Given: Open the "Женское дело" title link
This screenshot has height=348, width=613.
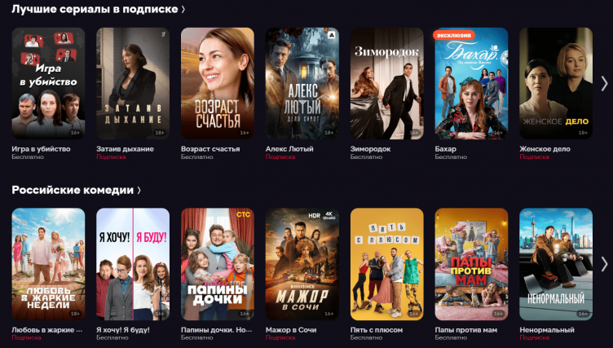Looking at the screenshot, I should point(545,149).
